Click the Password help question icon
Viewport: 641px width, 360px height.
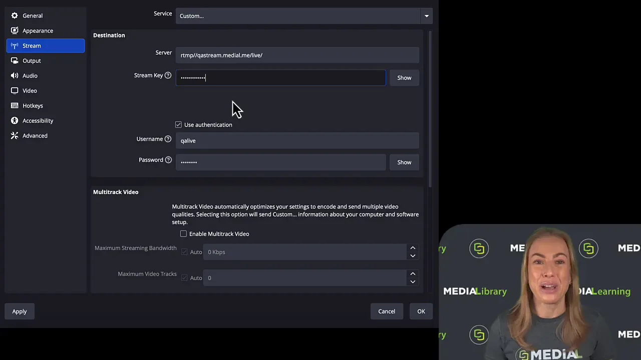pos(168,160)
